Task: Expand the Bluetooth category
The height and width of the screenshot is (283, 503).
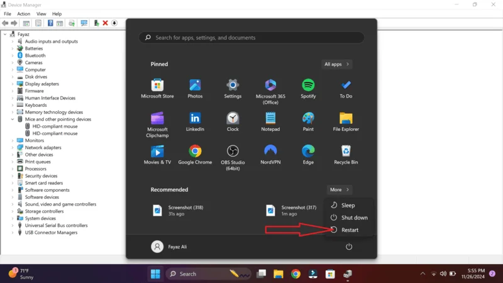Action: (13, 55)
